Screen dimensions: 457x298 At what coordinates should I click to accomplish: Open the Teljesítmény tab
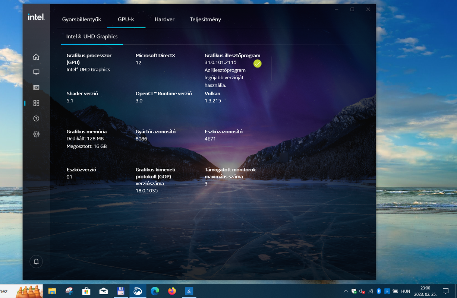pos(205,19)
